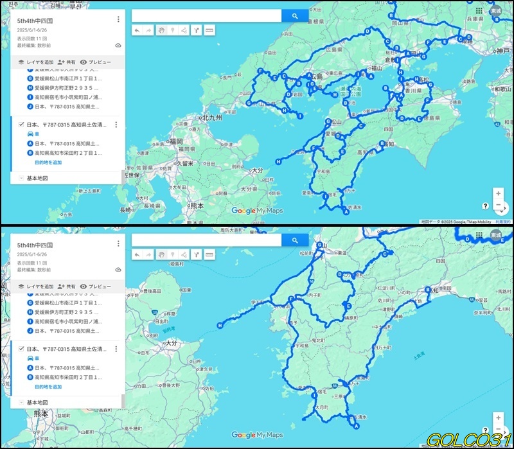Zoom in with plus button on lower map

pos(498,418)
